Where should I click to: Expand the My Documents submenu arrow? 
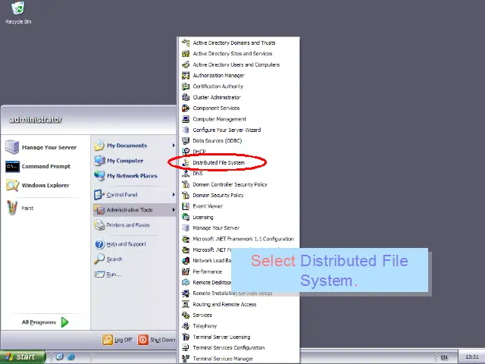pos(174,145)
